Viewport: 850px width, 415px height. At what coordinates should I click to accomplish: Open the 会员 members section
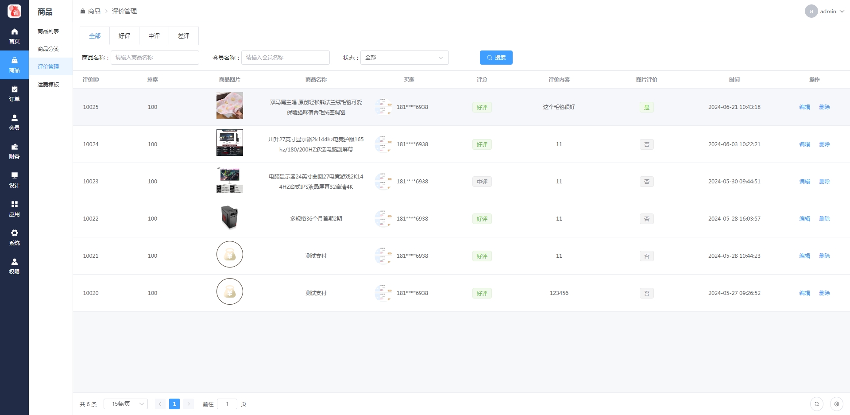click(x=14, y=122)
